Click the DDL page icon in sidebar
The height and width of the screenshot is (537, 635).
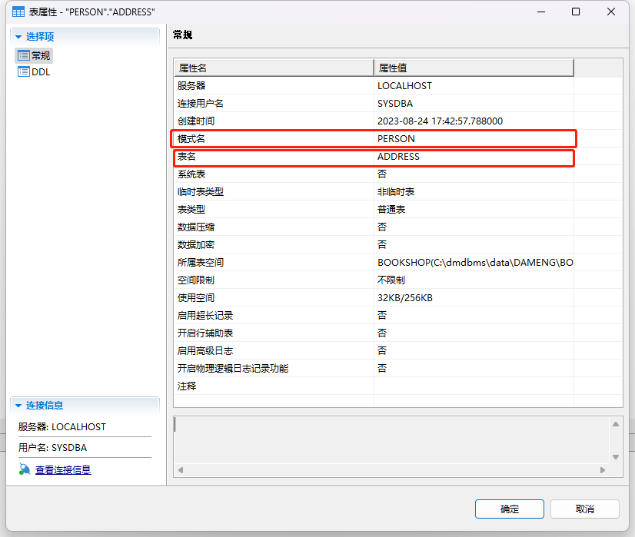(x=24, y=72)
